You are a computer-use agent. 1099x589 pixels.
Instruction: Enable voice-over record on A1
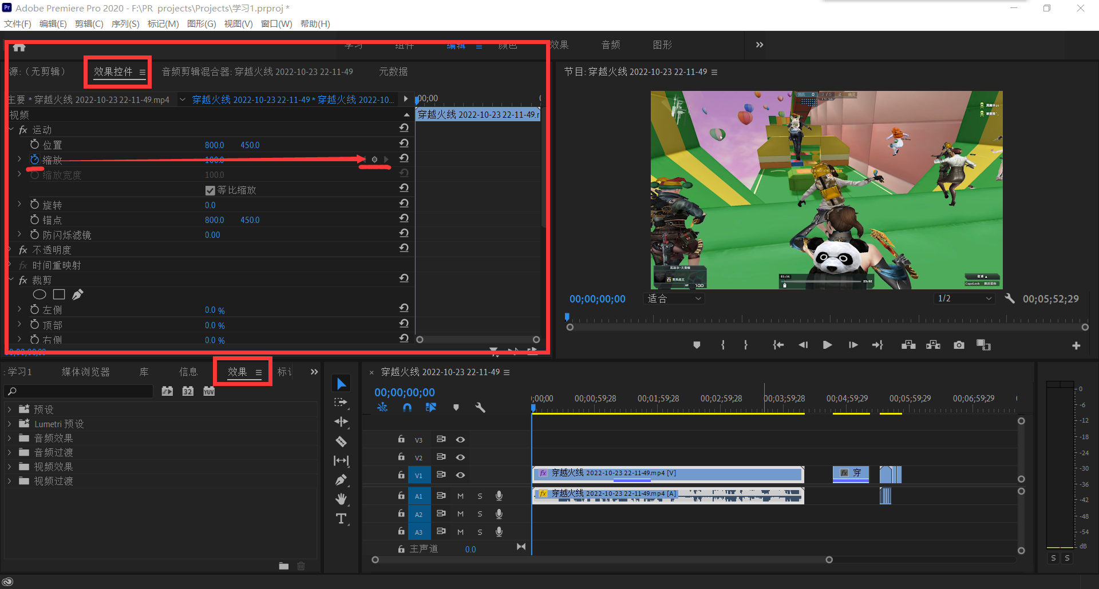point(499,496)
